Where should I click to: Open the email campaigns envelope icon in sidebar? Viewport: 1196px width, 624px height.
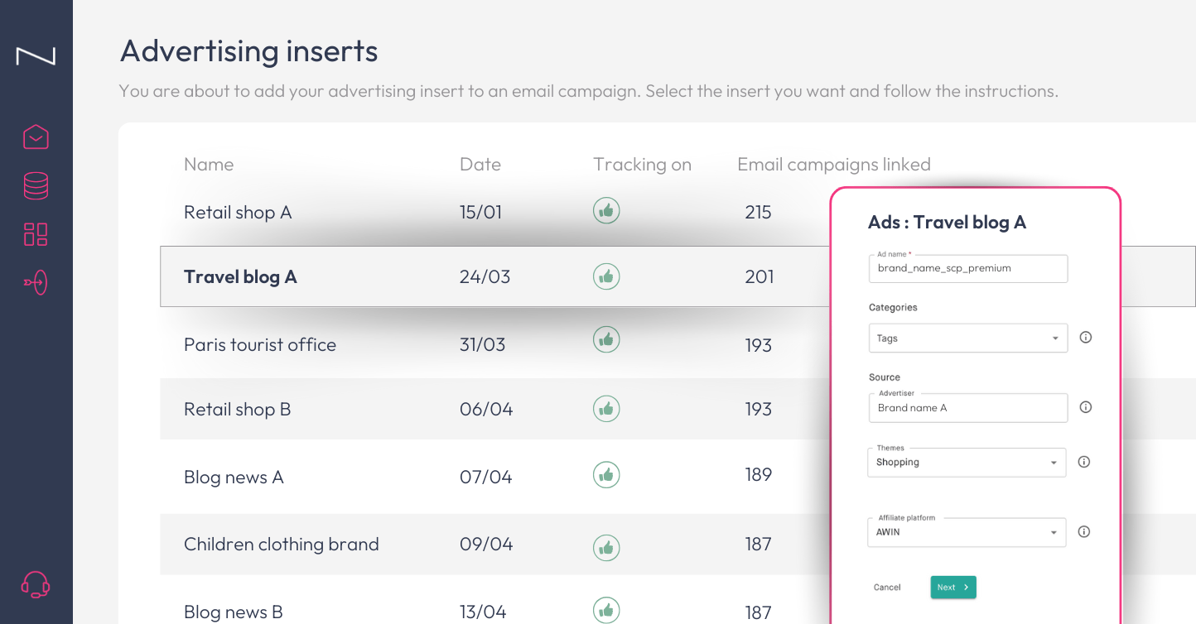click(36, 137)
